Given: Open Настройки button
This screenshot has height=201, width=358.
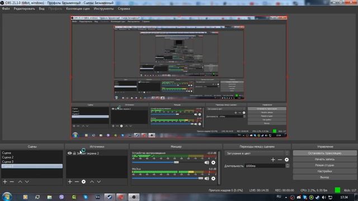Looking at the screenshot, I should point(324,171).
